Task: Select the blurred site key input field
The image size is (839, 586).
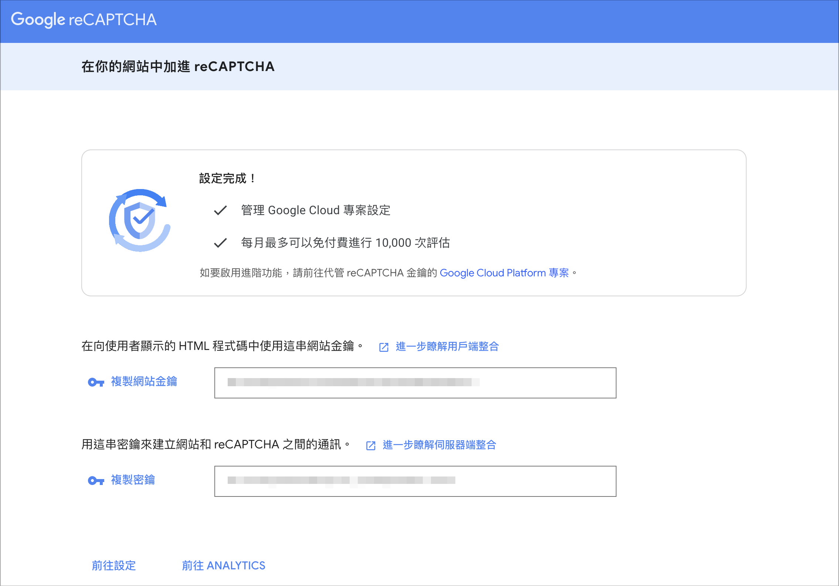Action: tap(415, 383)
